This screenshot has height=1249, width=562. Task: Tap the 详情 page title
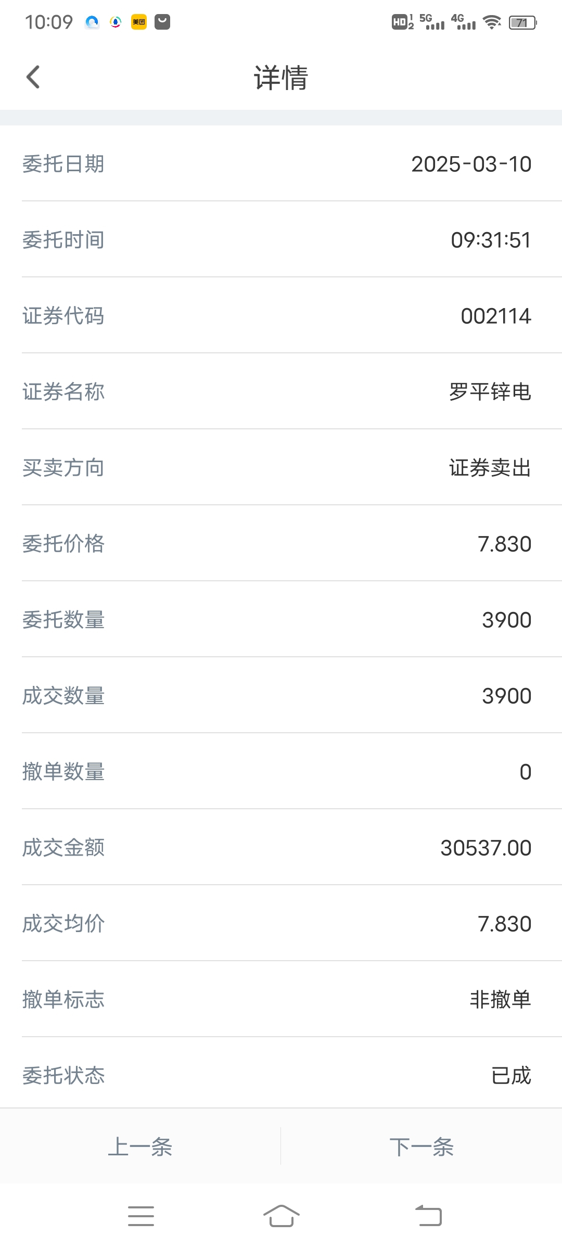pyautogui.click(x=281, y=78)
